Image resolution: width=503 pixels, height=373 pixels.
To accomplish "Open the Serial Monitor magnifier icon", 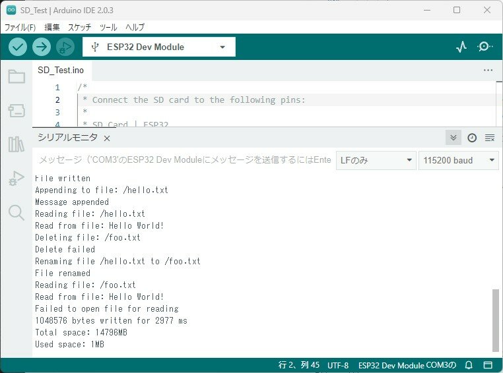I will pyautogui.click(x=485, y=47).
